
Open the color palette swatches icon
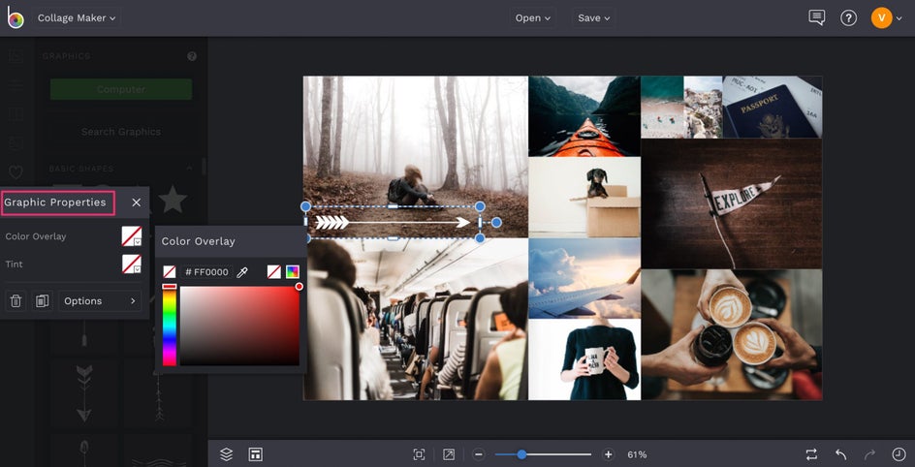(x=293, y=271)
